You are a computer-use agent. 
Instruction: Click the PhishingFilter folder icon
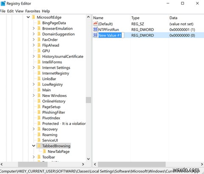39,112
